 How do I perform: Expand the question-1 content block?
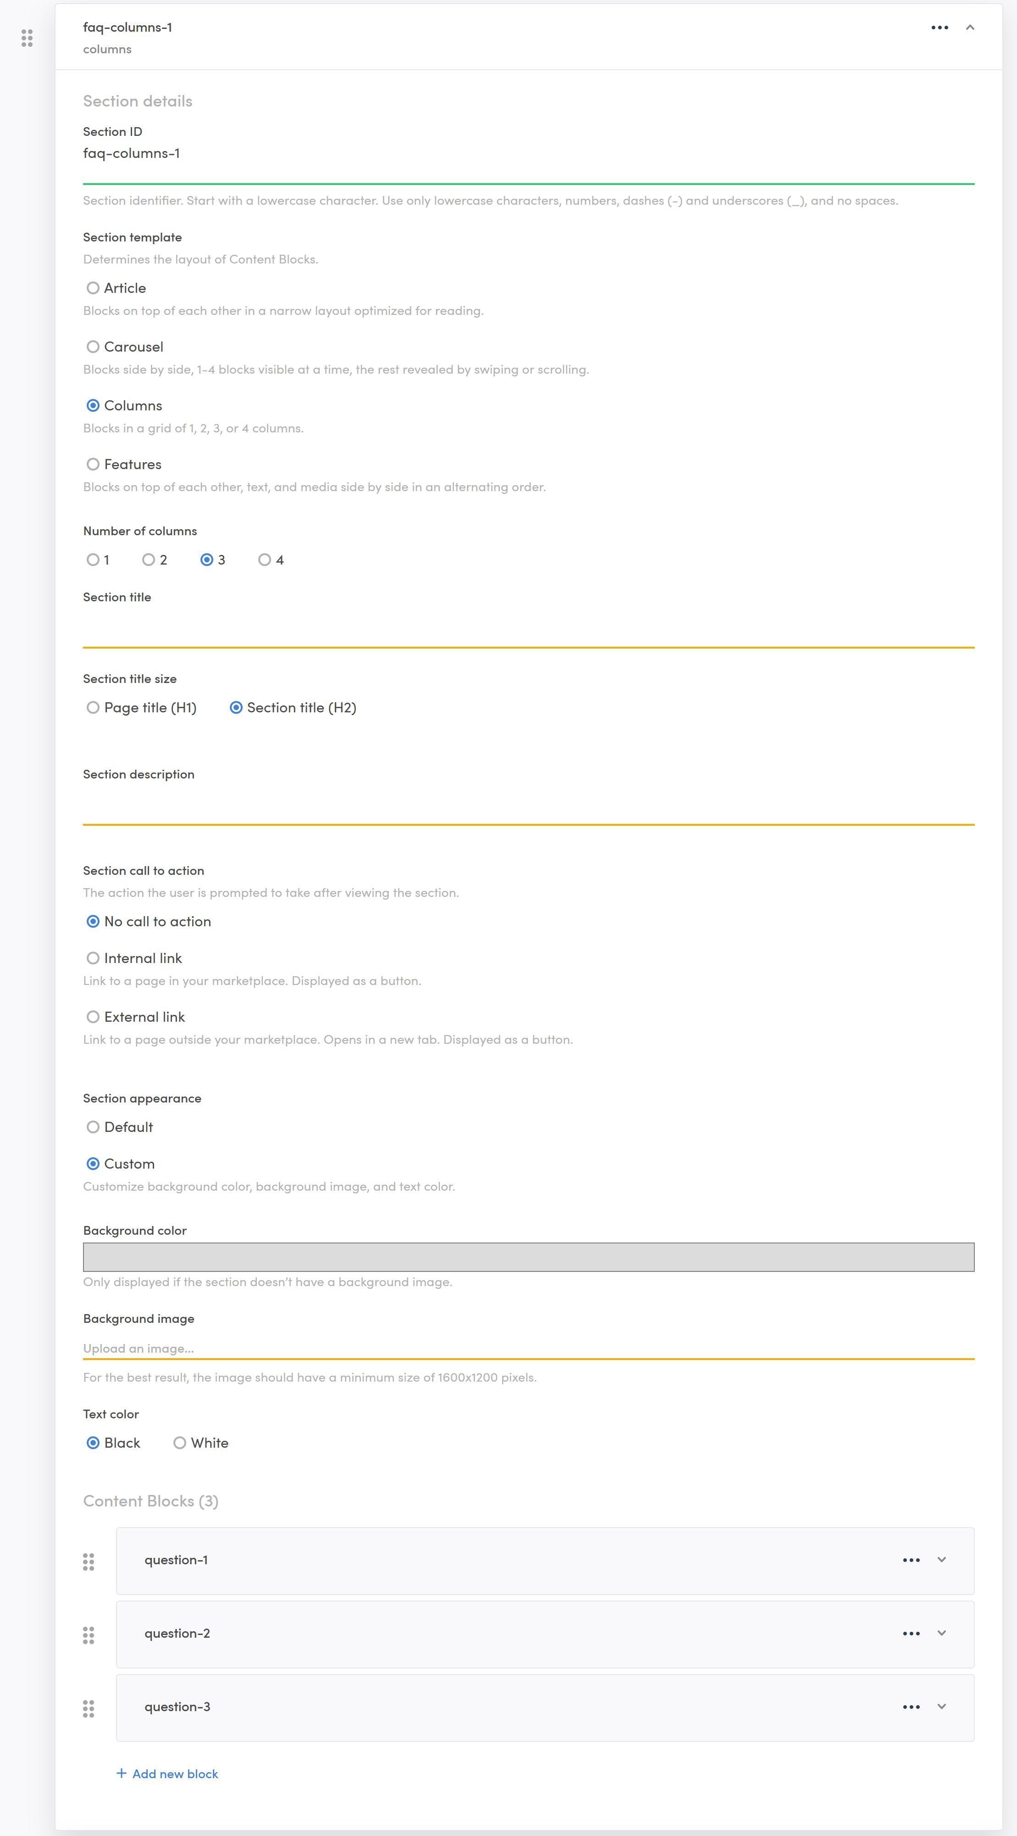[941, 1560]
